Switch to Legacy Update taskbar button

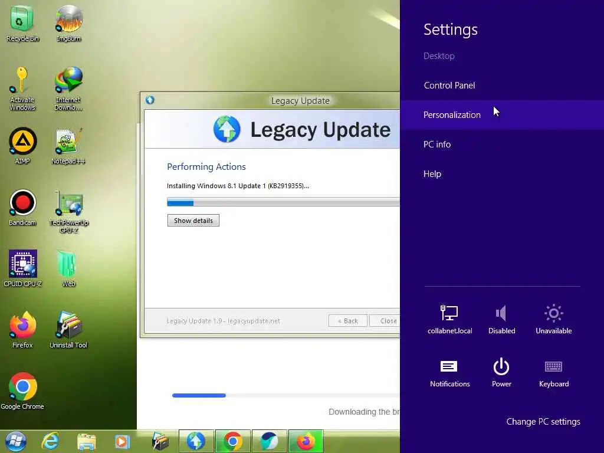click(x=196, y=441)
